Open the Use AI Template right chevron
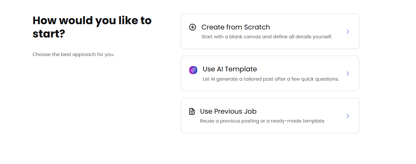This screenshot has height=164, width=416. pyautogui.click(x=348, y=73)
